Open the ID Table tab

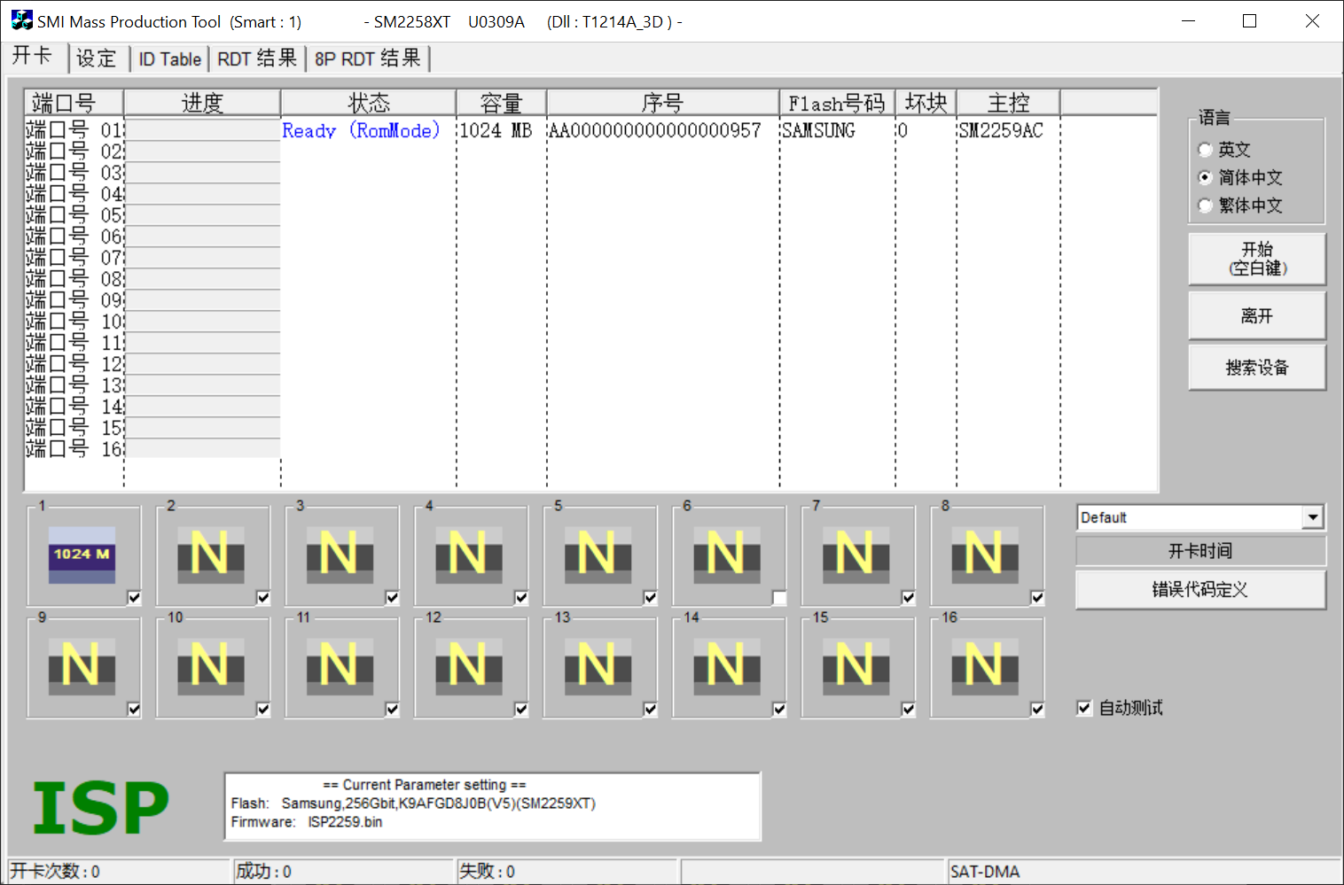coord(170,59)
